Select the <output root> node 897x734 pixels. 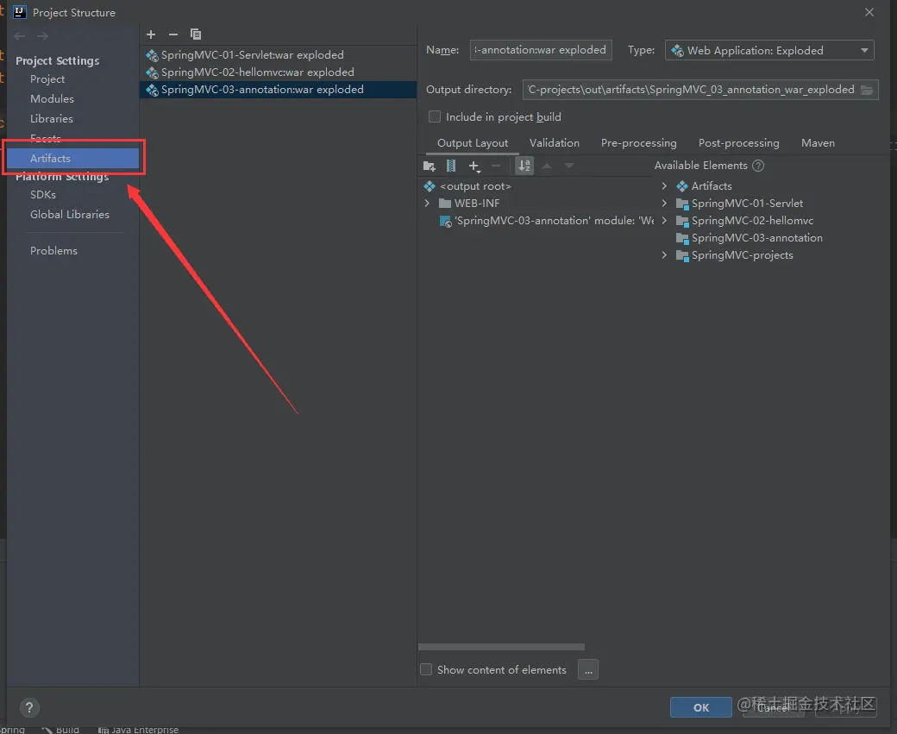(475, 186)
